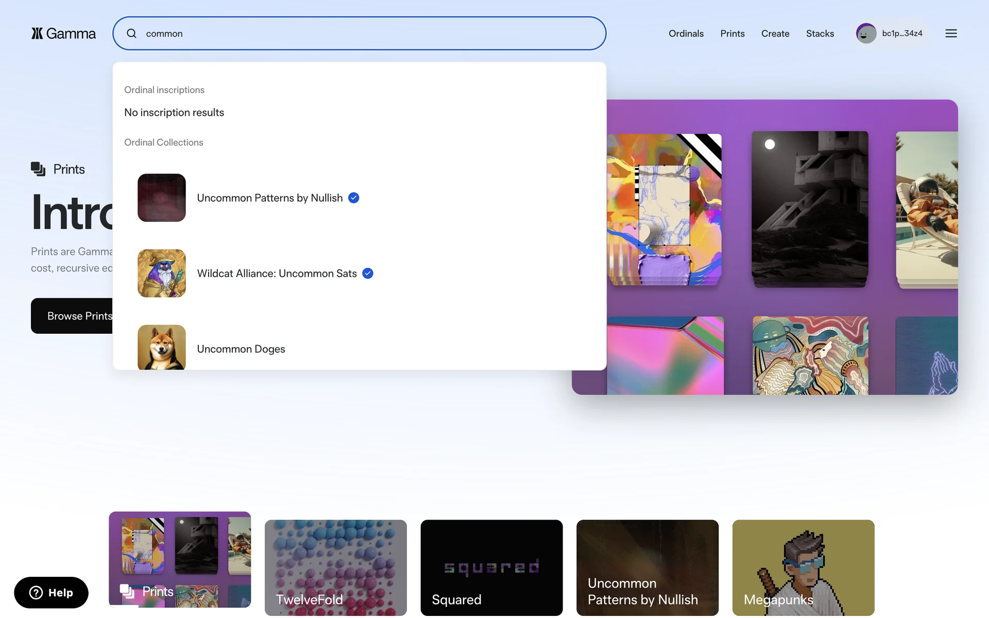This screenshot has height=618, width=989.
Task: Click Uncommon Patterns verified badge
Action: point(354,198)
